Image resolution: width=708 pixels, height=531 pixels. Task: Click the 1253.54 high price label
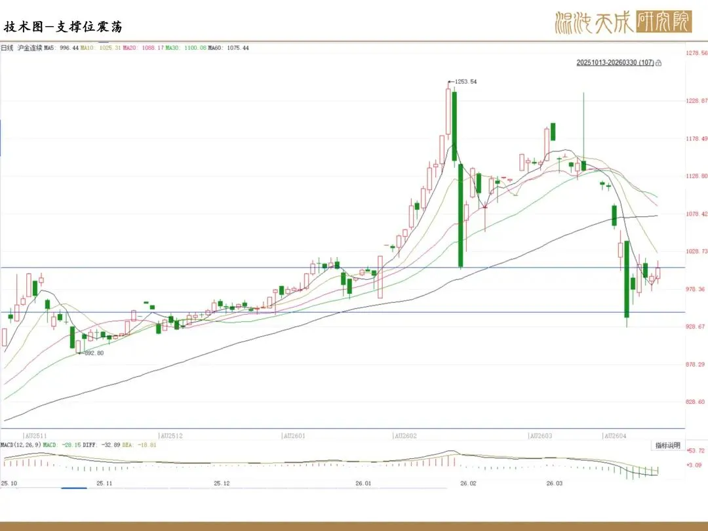click(x=465, y=82)
